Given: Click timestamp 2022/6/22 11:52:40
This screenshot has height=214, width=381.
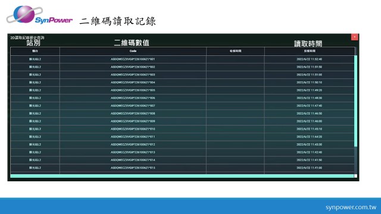Looking at the screenshot, I should 310,59.
